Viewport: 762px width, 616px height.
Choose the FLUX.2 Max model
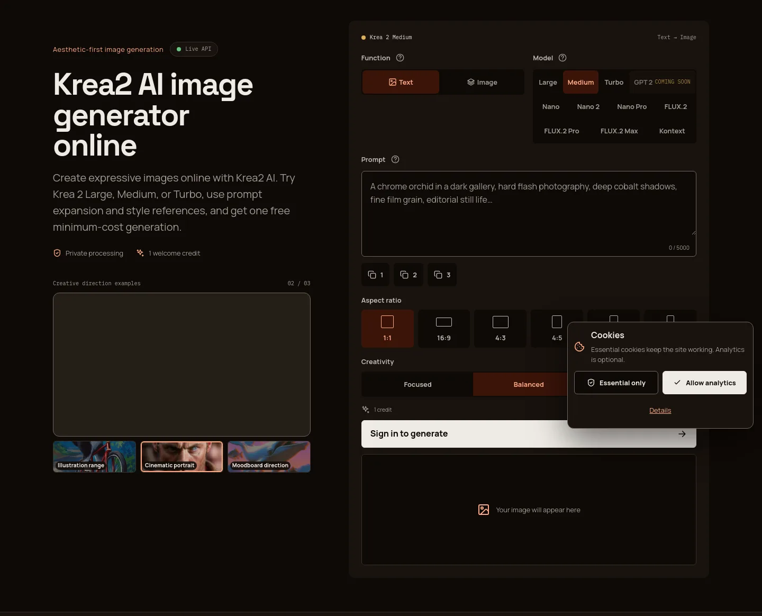(x=619, y=131)
